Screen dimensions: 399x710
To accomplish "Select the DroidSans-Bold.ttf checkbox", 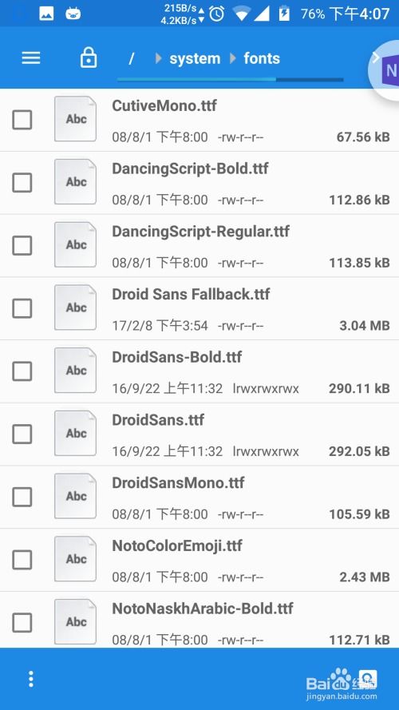I will click(22, 371).
